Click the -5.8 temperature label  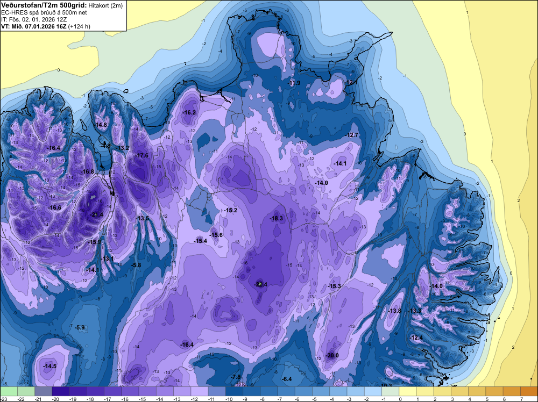coord(136,265)
